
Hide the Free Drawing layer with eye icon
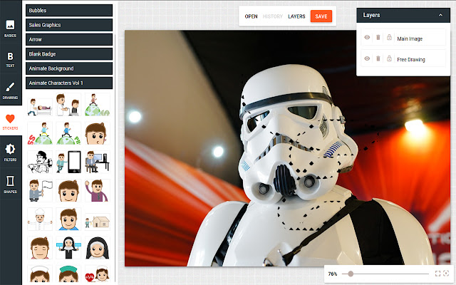coord(367,58)
